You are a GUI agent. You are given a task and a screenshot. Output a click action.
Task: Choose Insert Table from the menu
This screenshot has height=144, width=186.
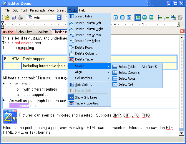pos(85,16)
